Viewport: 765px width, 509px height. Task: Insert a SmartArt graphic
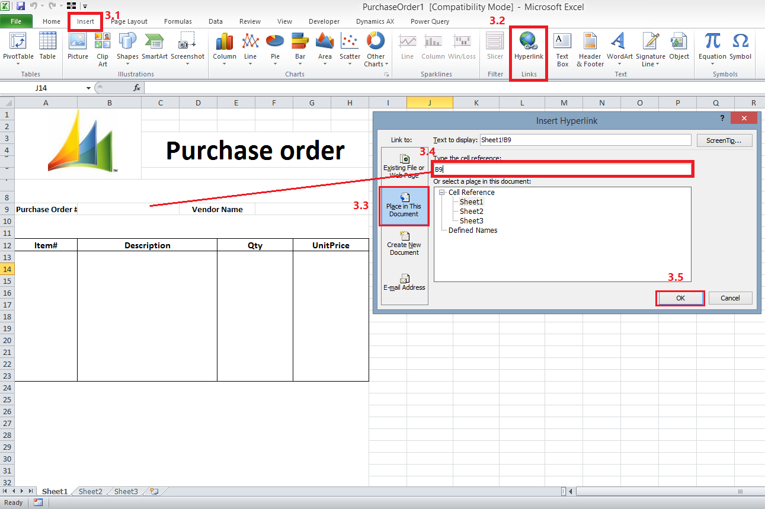(x=154, y=47)
